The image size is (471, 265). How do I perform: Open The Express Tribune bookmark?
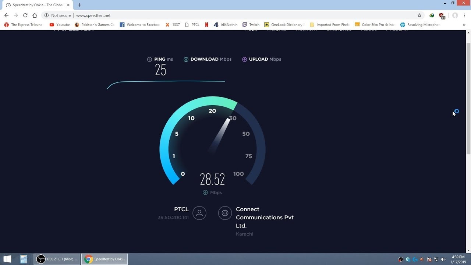coord(23,25)
